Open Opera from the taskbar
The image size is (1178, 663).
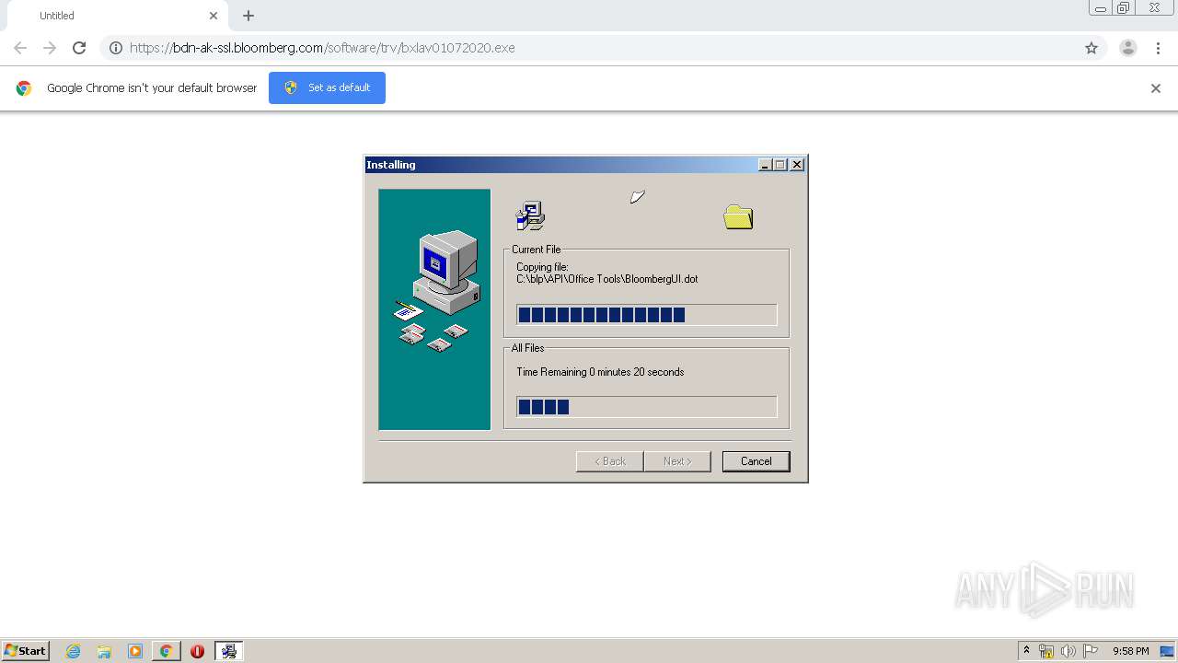coord(197,651)
